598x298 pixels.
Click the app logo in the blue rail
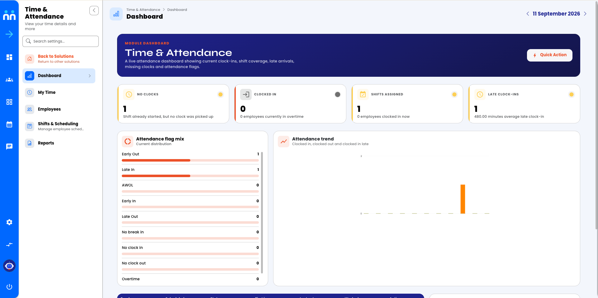pyautogui.click(x=9, y=15)
